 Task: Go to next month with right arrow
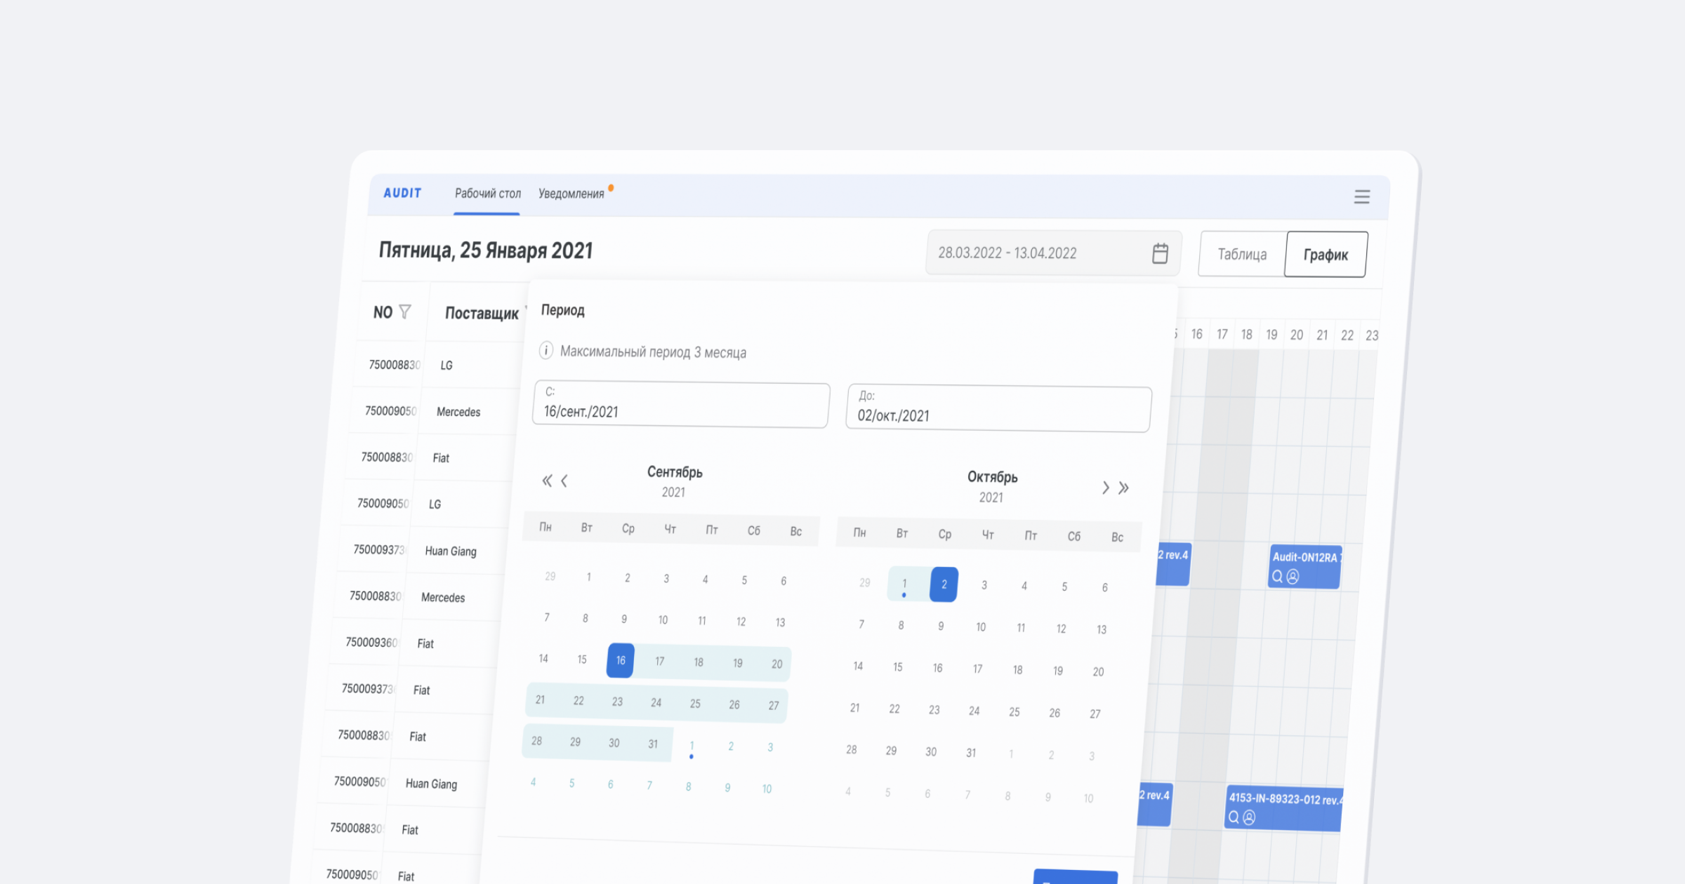(1105, 488)
